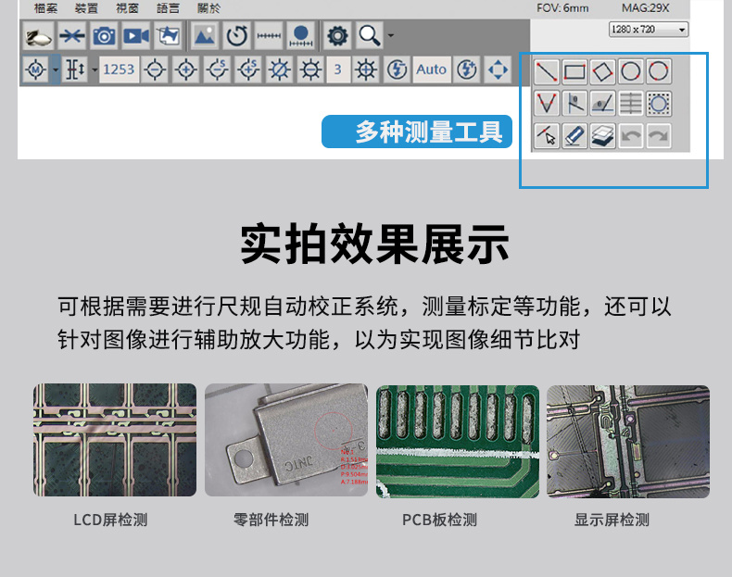This screenshot has width=732, height=577.
Task: Click the 多种测量工具 blue label
Action: (x=417, y=132)
